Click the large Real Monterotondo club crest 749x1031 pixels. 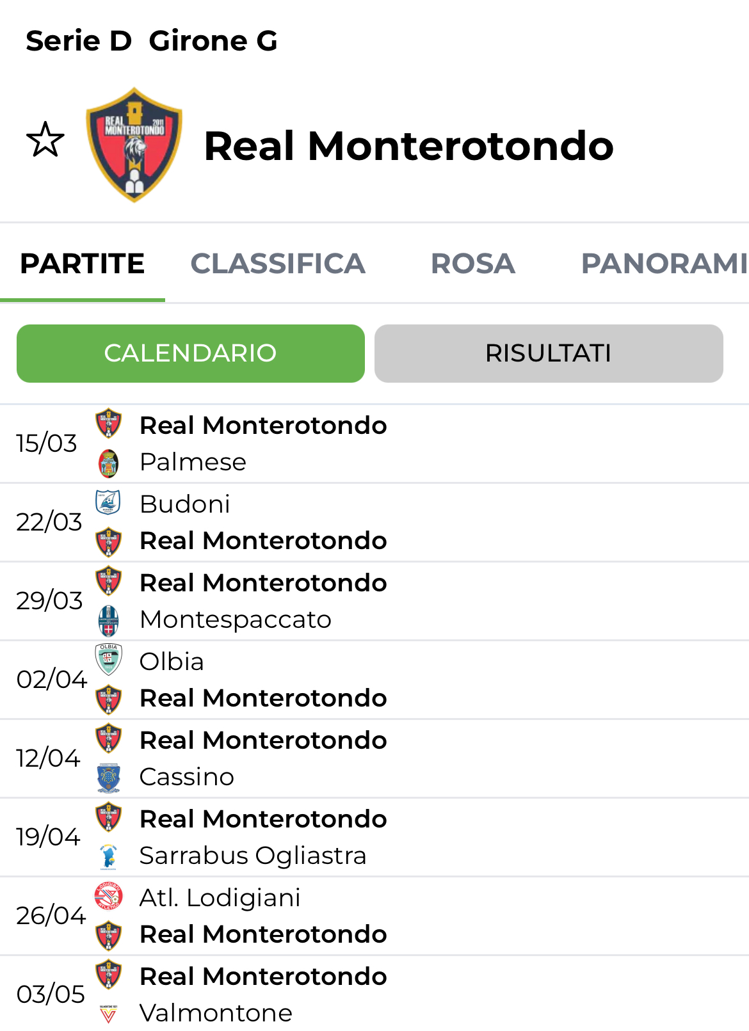134,145
